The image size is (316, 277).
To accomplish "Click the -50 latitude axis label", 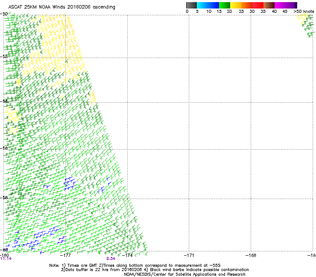I will point(4,14).
